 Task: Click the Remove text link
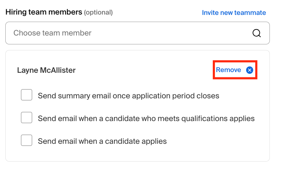228,70
